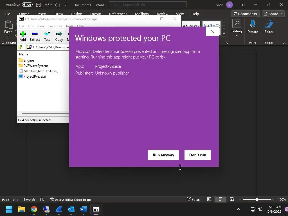Switch to Print Layout view icon
The image size is (288, 216).
pyautogui.click(x=220, y=199)
